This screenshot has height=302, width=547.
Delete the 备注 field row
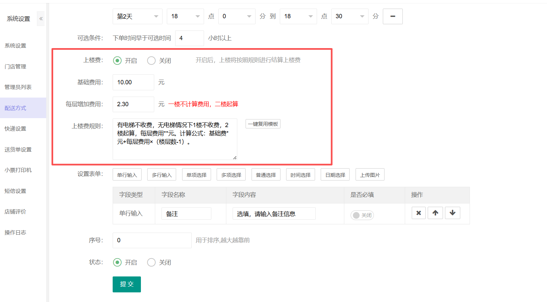[418, 213]
